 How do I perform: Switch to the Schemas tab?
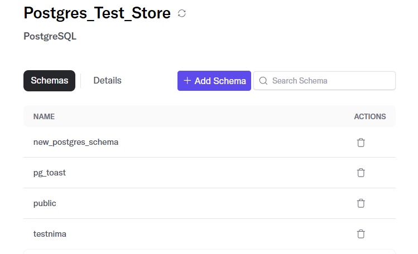49,81
